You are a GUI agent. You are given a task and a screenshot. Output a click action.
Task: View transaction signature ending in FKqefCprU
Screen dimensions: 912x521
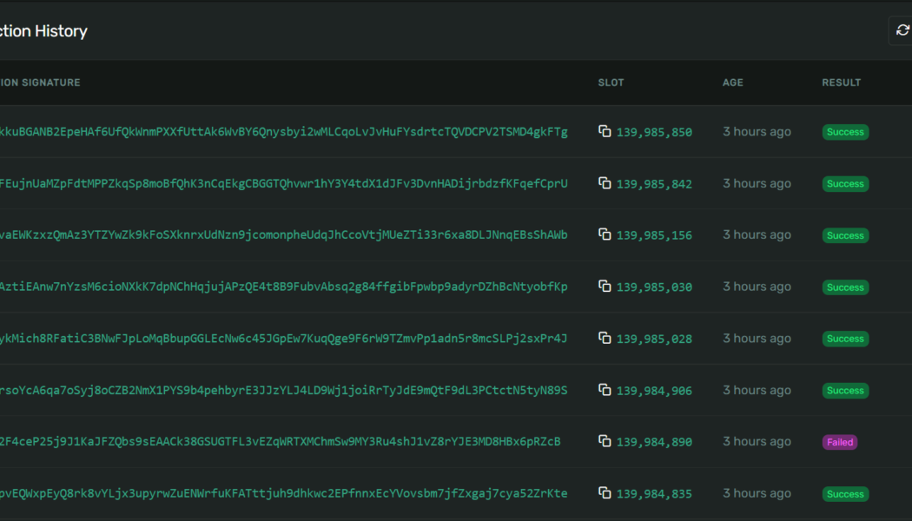[x=287, y=183]
